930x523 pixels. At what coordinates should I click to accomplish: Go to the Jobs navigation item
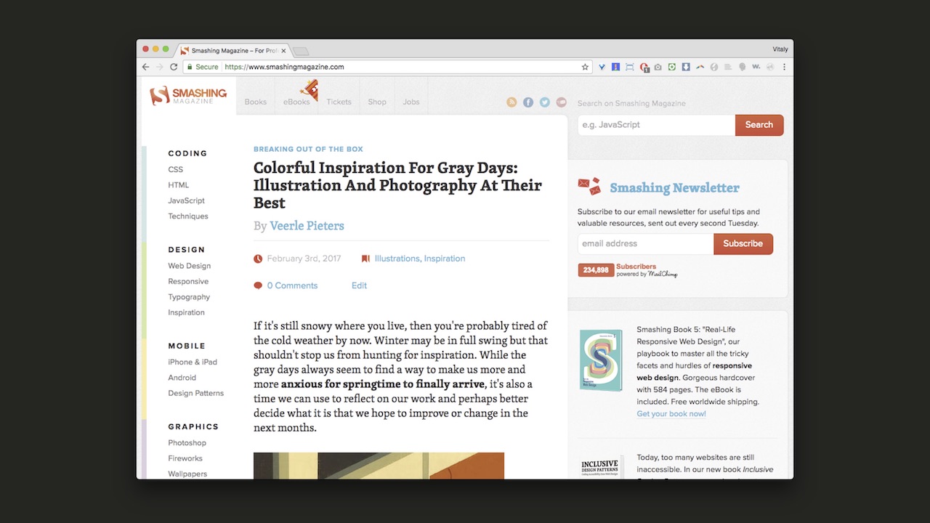click(x=411, y=102)
